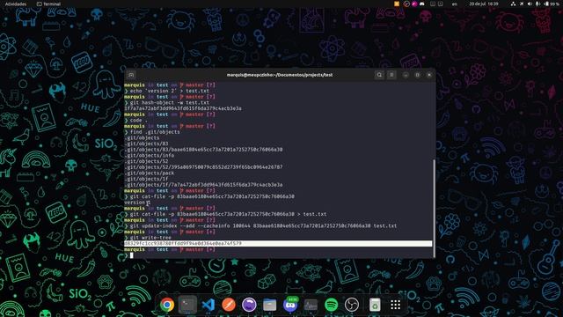Open network icon in system tray
Image resolution: width=563 pixels, height=317 pixels.
point(513,4)
